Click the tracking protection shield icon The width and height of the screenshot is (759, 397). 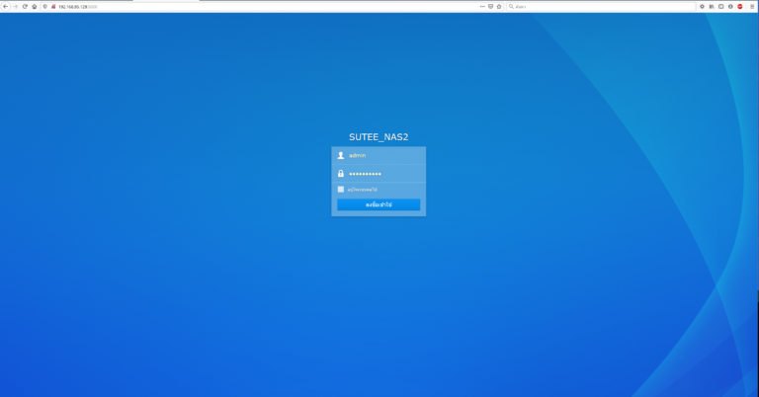pos(45,6)
